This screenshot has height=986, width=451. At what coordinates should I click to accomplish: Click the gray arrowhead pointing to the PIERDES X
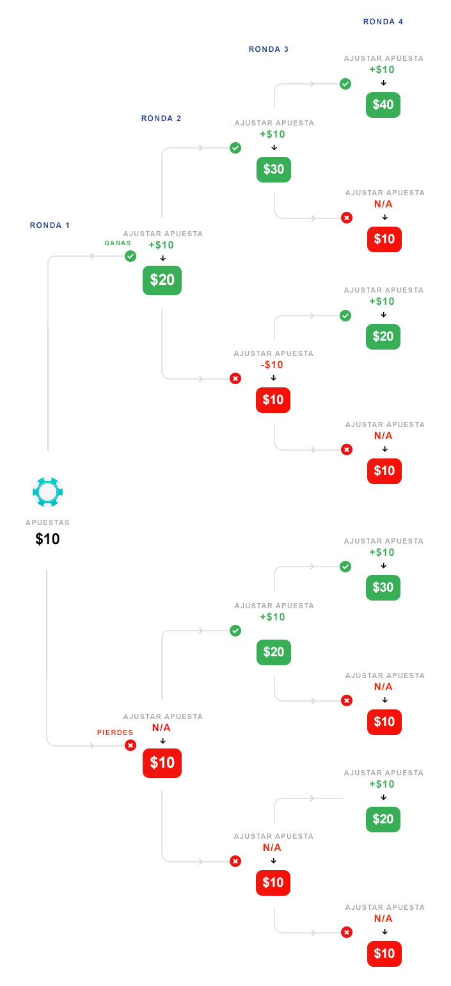(93, 745)
